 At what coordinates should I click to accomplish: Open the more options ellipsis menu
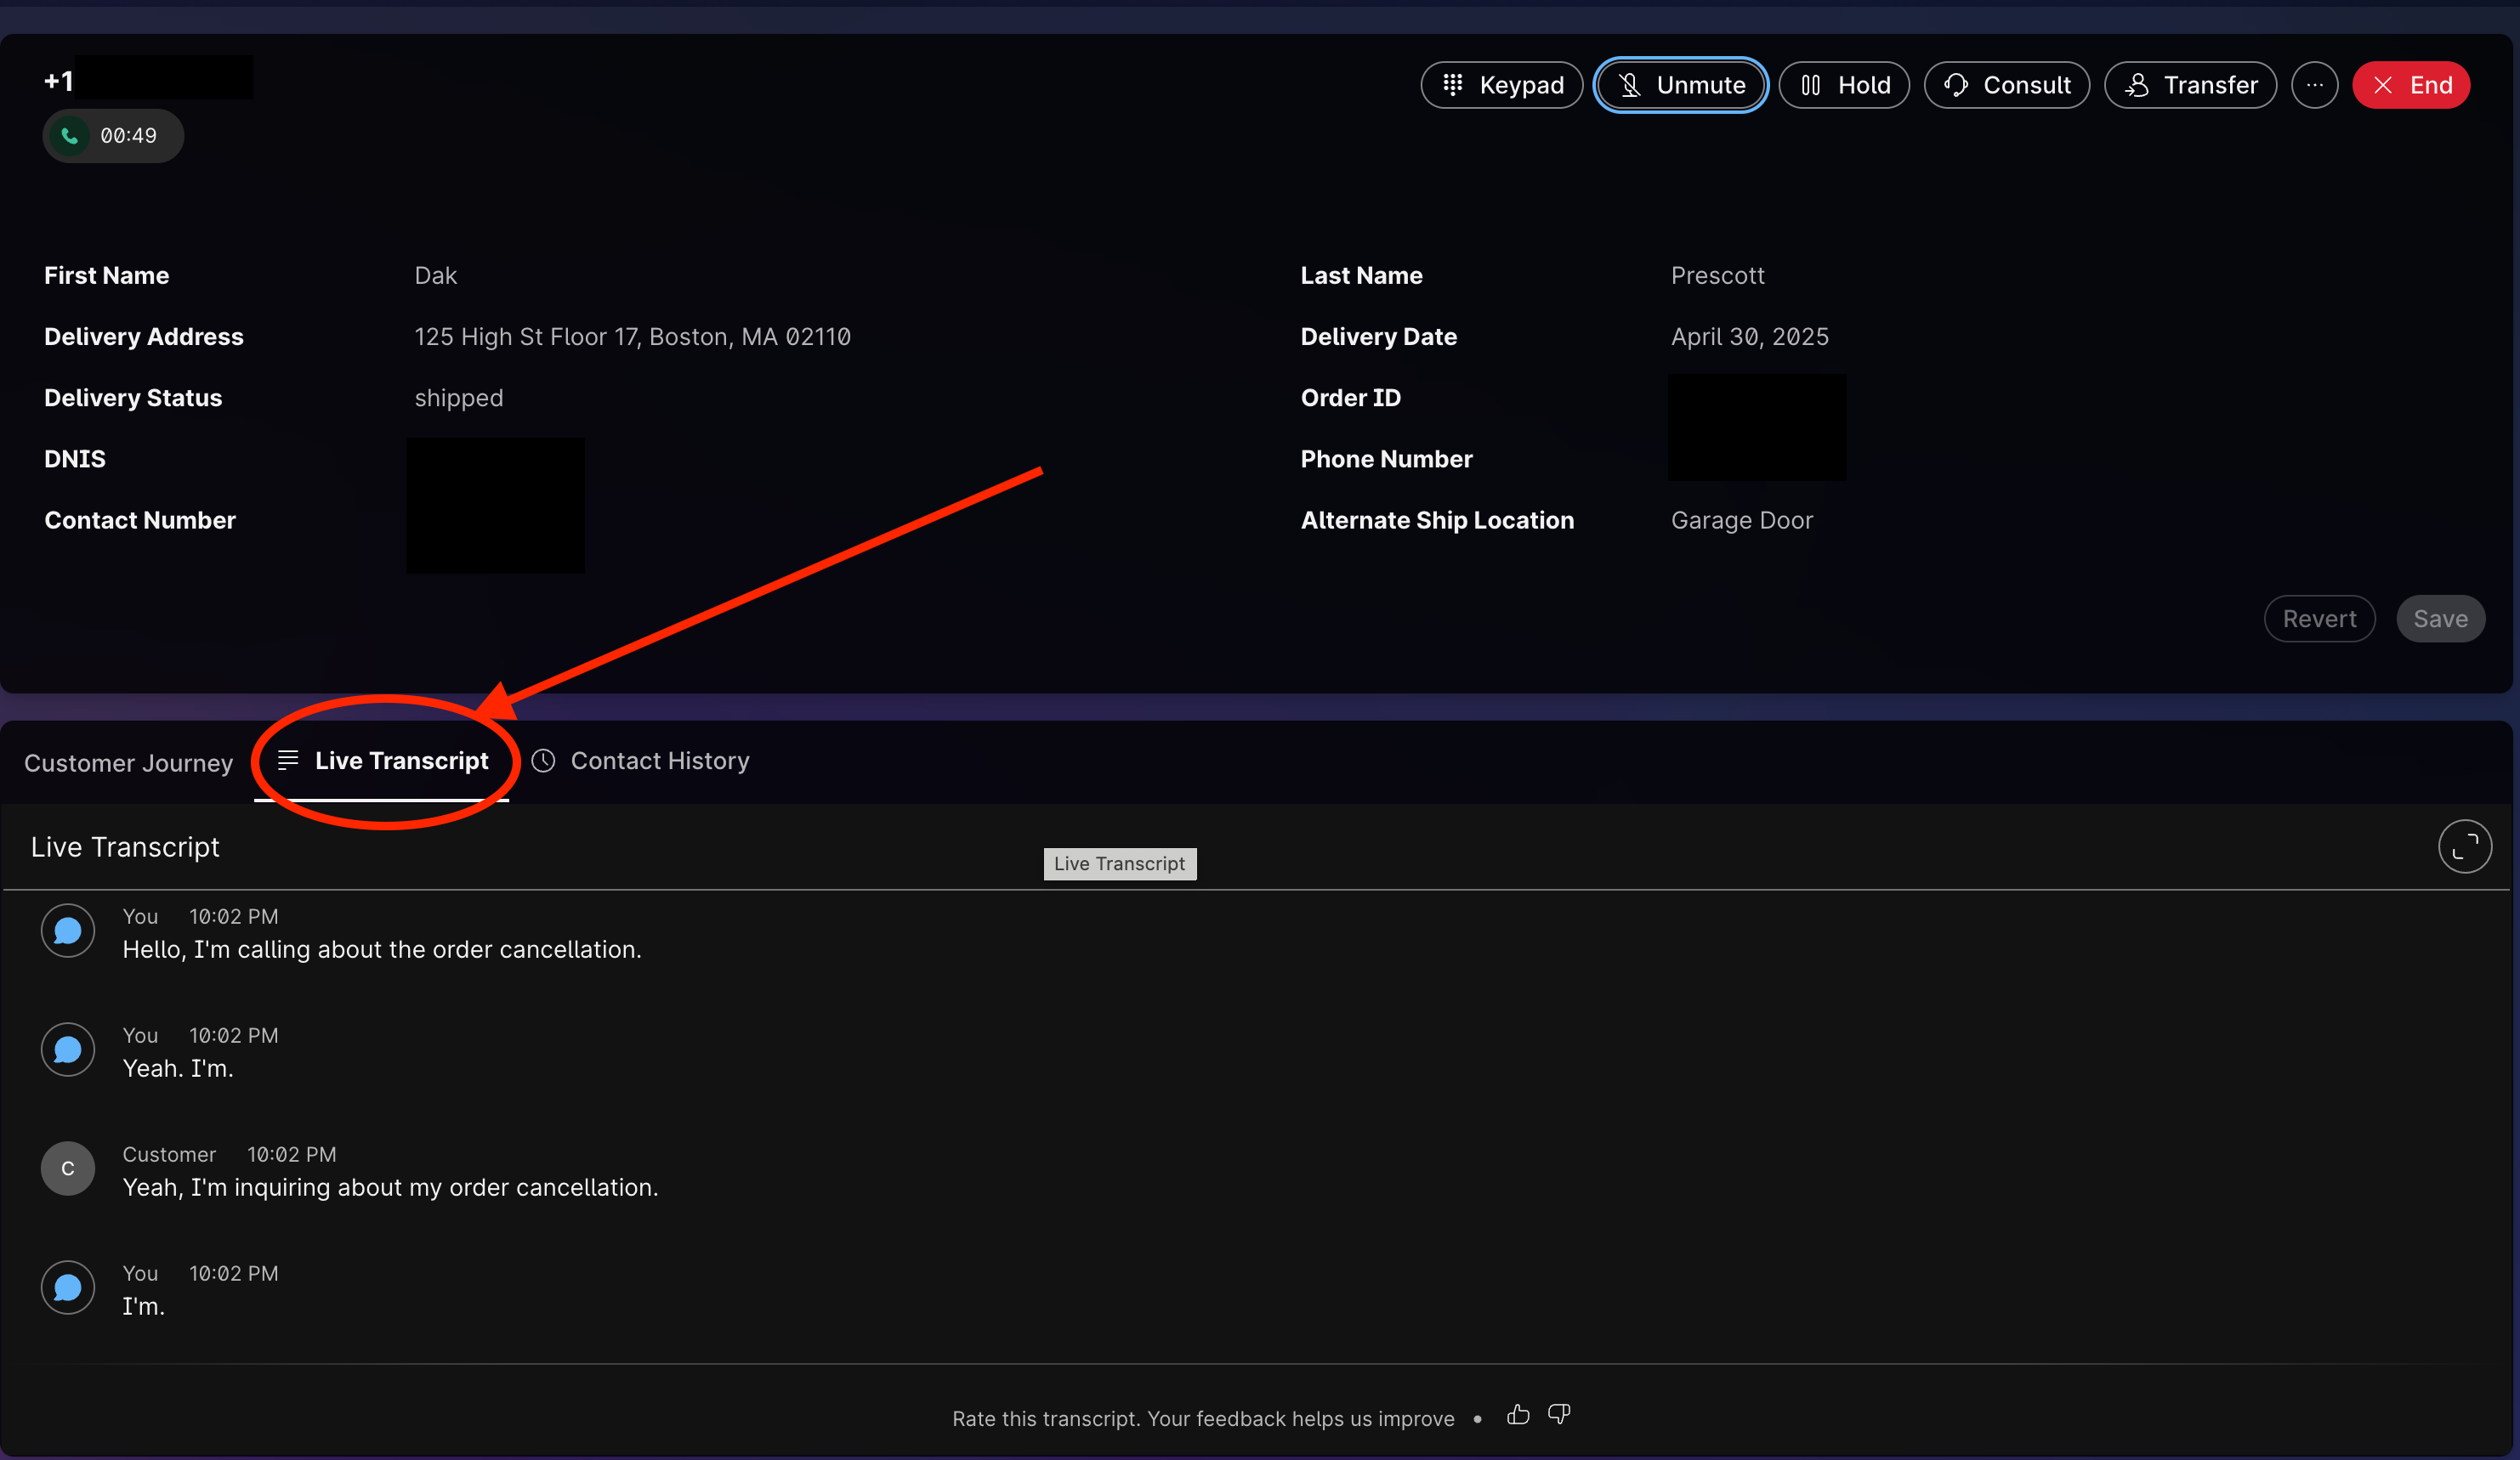(x=2314, y=85)
